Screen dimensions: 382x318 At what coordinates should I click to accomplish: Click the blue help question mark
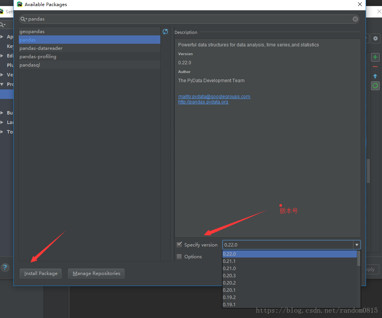point(5,267)
